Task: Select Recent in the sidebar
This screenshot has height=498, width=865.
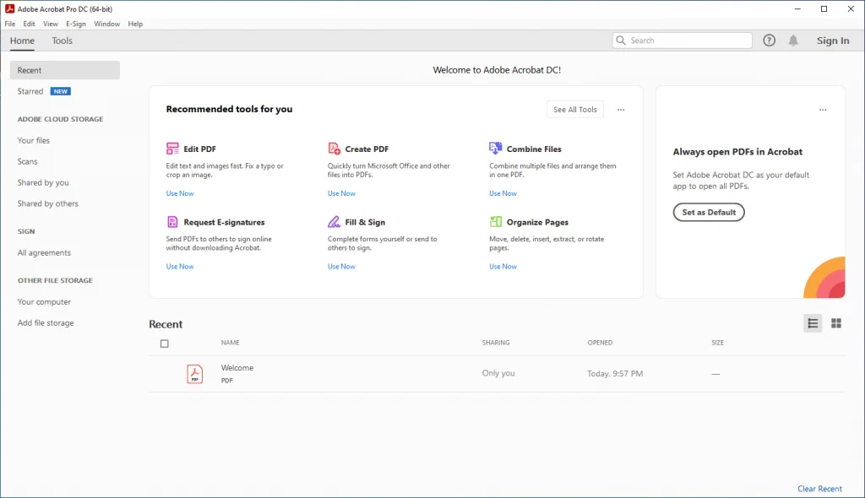Action: (x=64, y=70)
